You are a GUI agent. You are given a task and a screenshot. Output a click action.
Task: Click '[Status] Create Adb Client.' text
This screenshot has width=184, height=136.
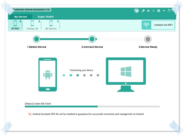[38, 104]
